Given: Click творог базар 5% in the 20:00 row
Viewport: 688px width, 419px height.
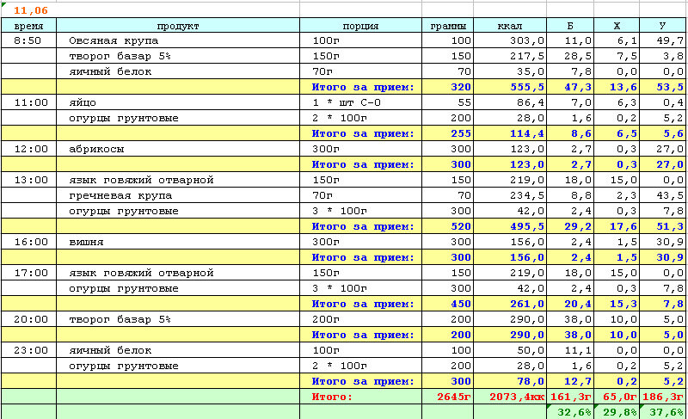Looking at the screenshot, I should (x=178, y=319).
